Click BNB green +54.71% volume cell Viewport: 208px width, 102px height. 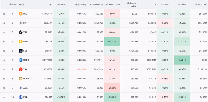[x=112, y=42]
